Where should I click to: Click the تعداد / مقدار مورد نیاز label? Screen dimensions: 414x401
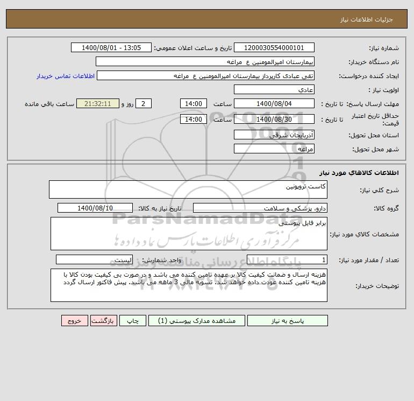click(x=369, y=260)
